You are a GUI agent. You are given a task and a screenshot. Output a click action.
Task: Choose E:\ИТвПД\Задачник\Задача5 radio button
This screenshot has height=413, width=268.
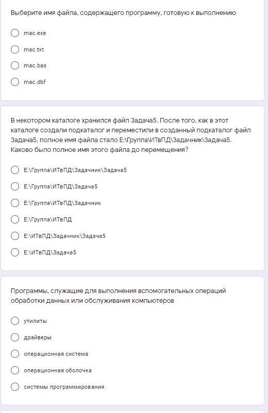(15, 236)
